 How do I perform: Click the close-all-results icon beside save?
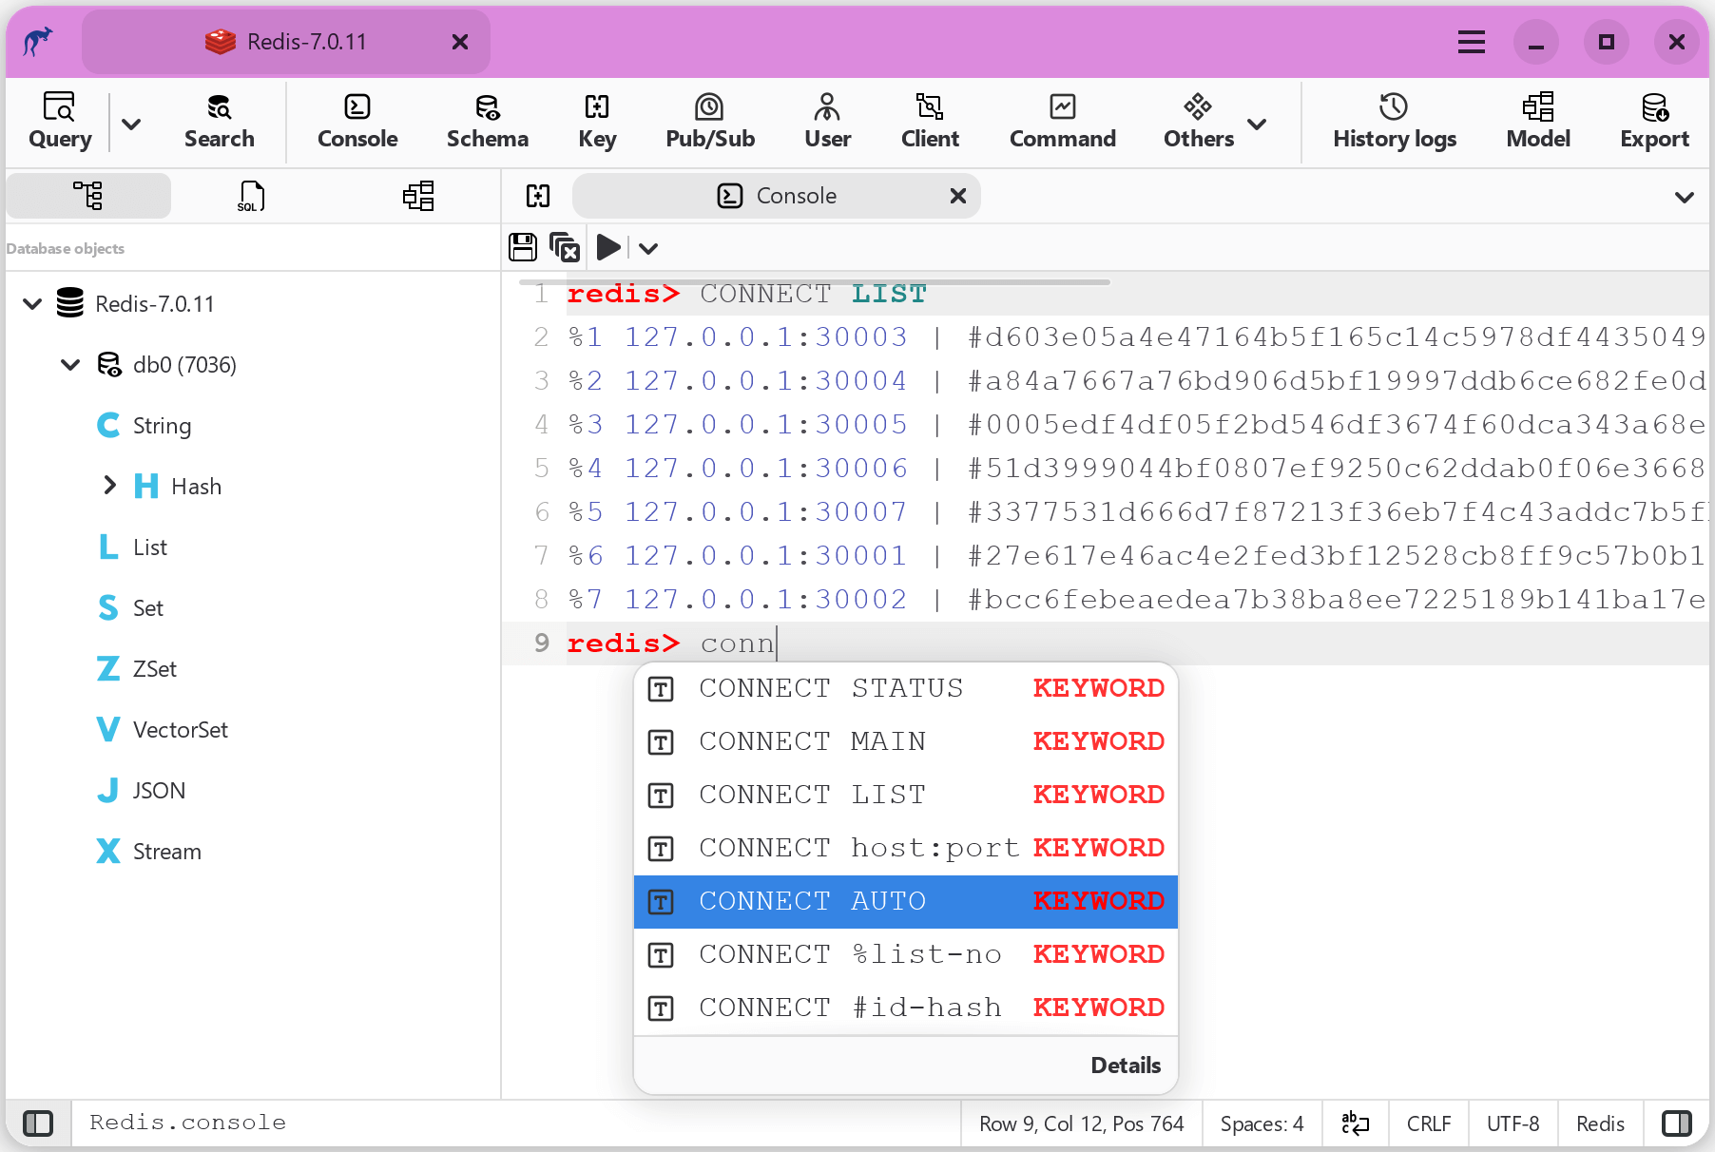coord(565,247)
